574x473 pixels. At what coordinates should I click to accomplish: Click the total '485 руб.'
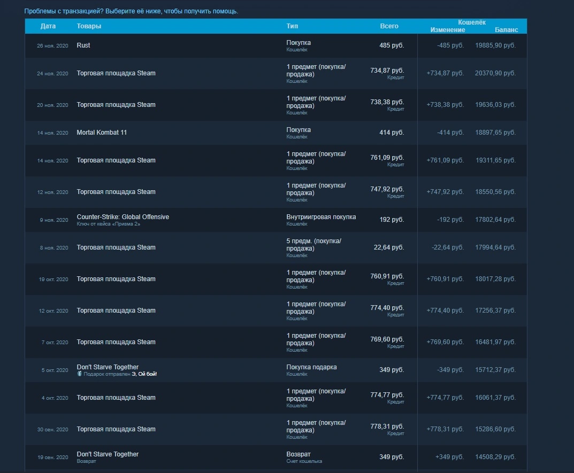coord(392,45)
